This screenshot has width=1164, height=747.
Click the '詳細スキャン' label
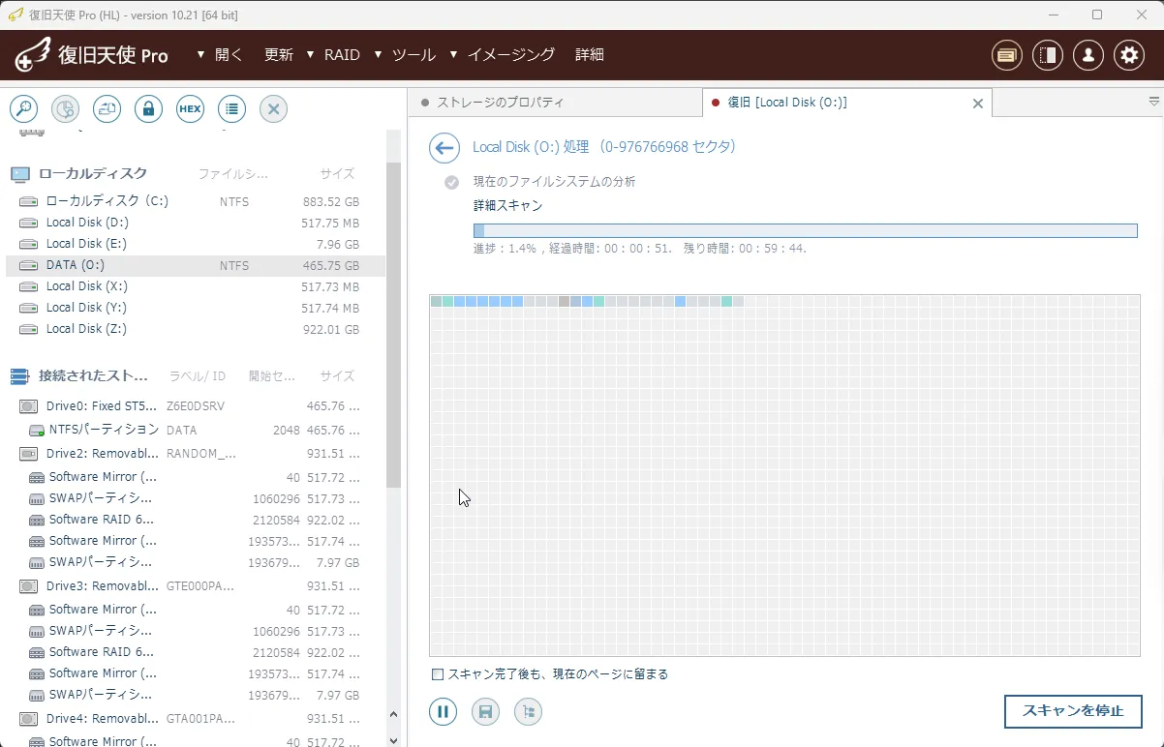(507, 206)
